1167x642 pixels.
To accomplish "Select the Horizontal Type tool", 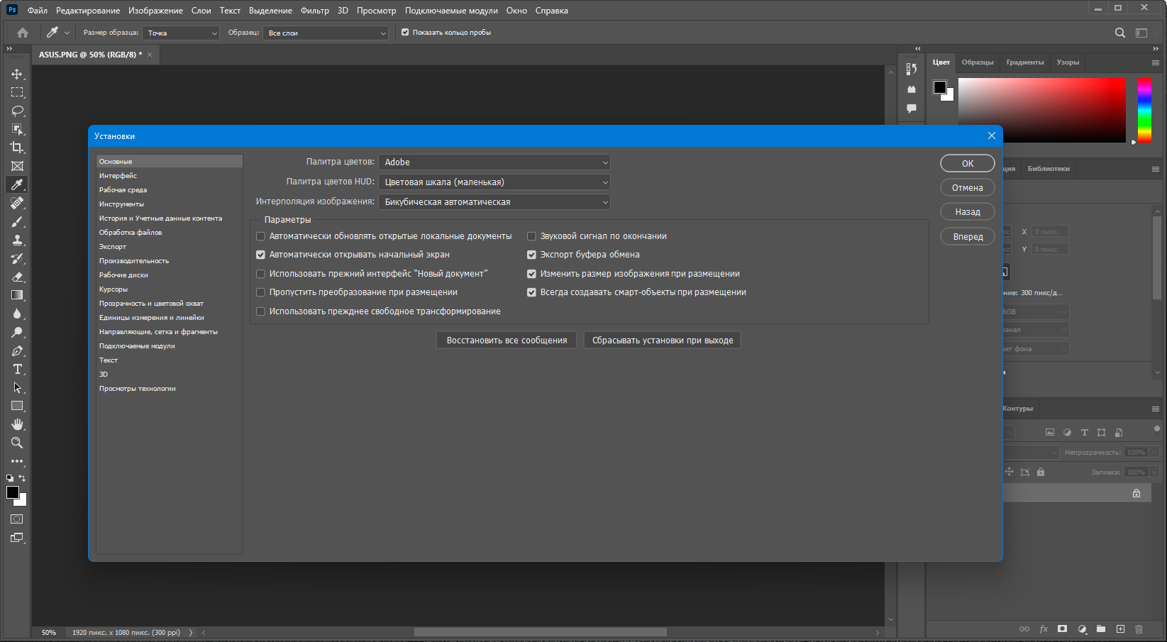I will coord(17,370).
